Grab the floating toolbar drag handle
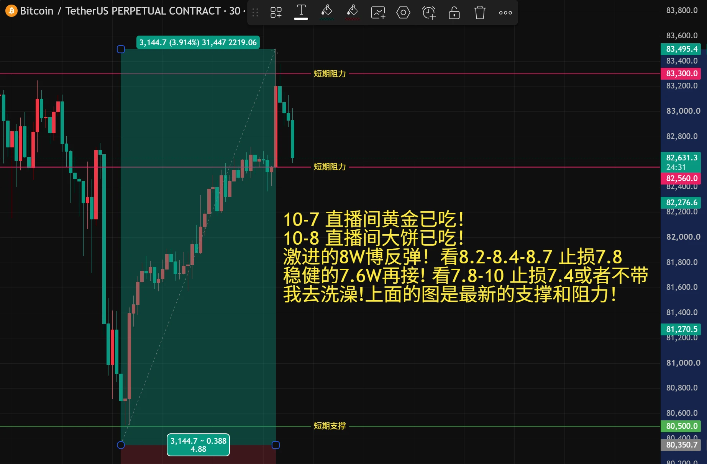Viewport: 707px width, 464px height. click(x=255, y=13)
